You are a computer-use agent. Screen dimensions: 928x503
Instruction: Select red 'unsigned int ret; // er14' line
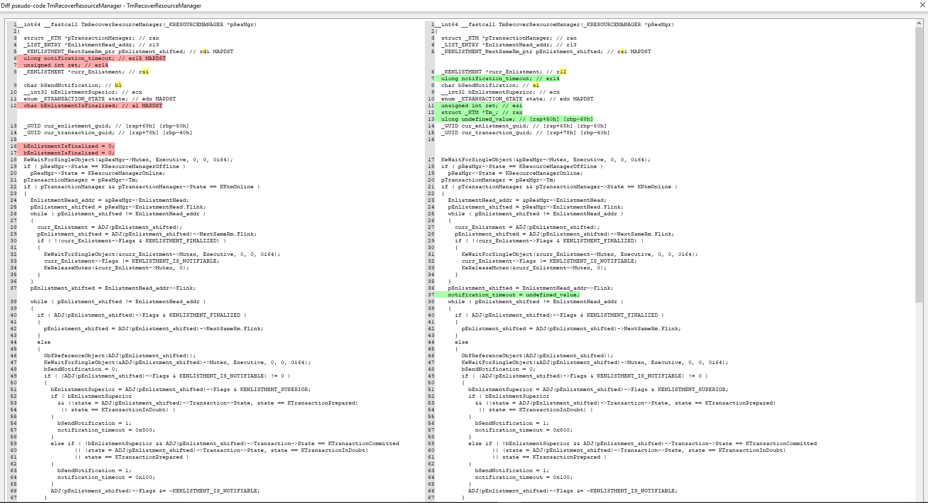[x=66, y=65]
